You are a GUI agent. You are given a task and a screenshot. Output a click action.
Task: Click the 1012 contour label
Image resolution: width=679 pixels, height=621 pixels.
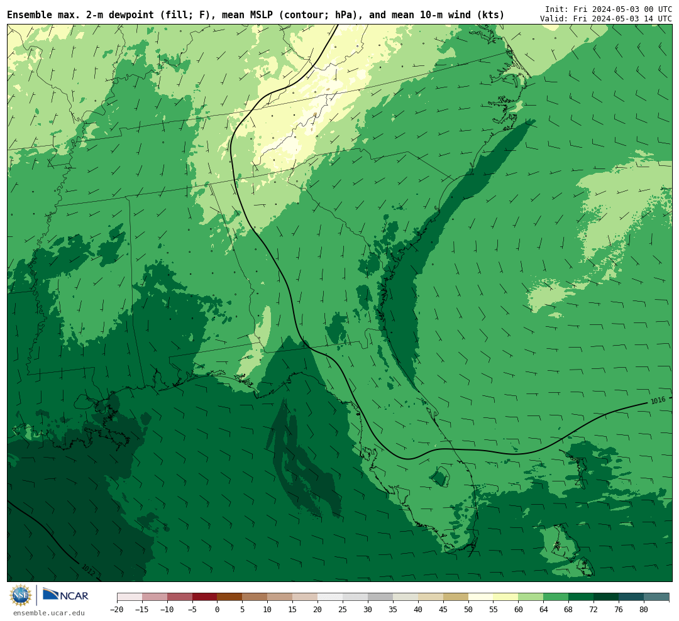[x=88, y=570]
